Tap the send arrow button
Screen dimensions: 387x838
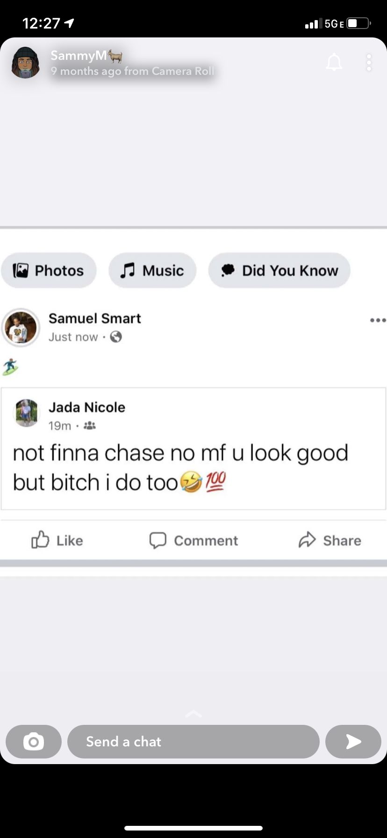coord(353,741)
